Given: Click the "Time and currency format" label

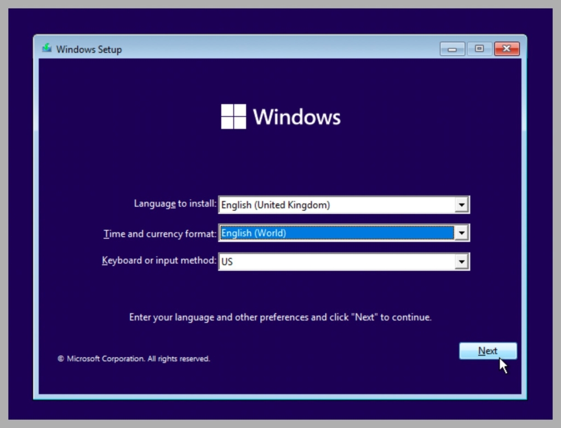Looking at the screenshot, I should (159, 234).
